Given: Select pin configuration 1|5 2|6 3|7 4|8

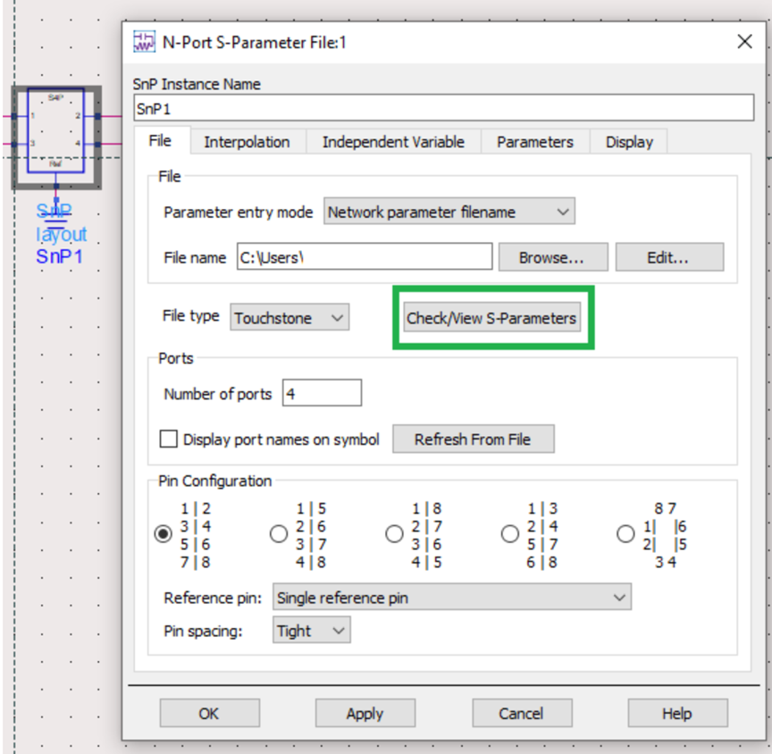Looking at the screenshot, I should tap(279, 534).
